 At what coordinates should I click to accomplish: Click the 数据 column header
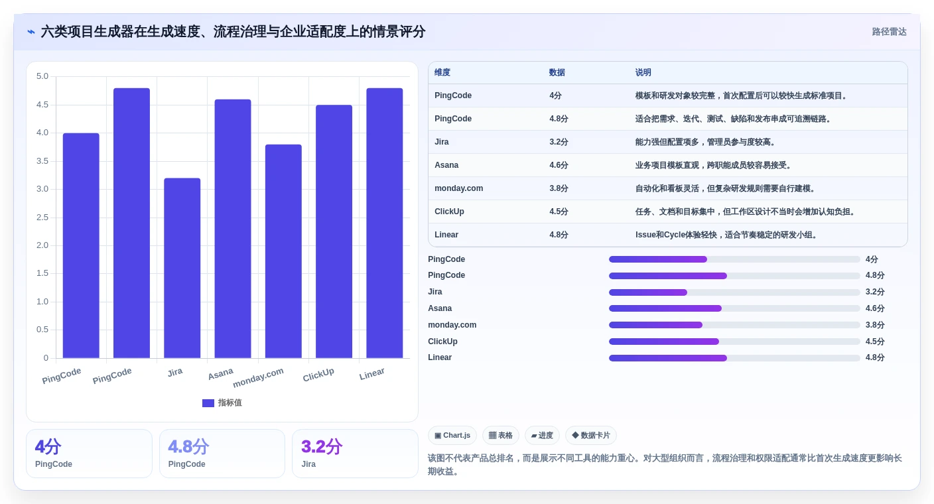[557, 73]
